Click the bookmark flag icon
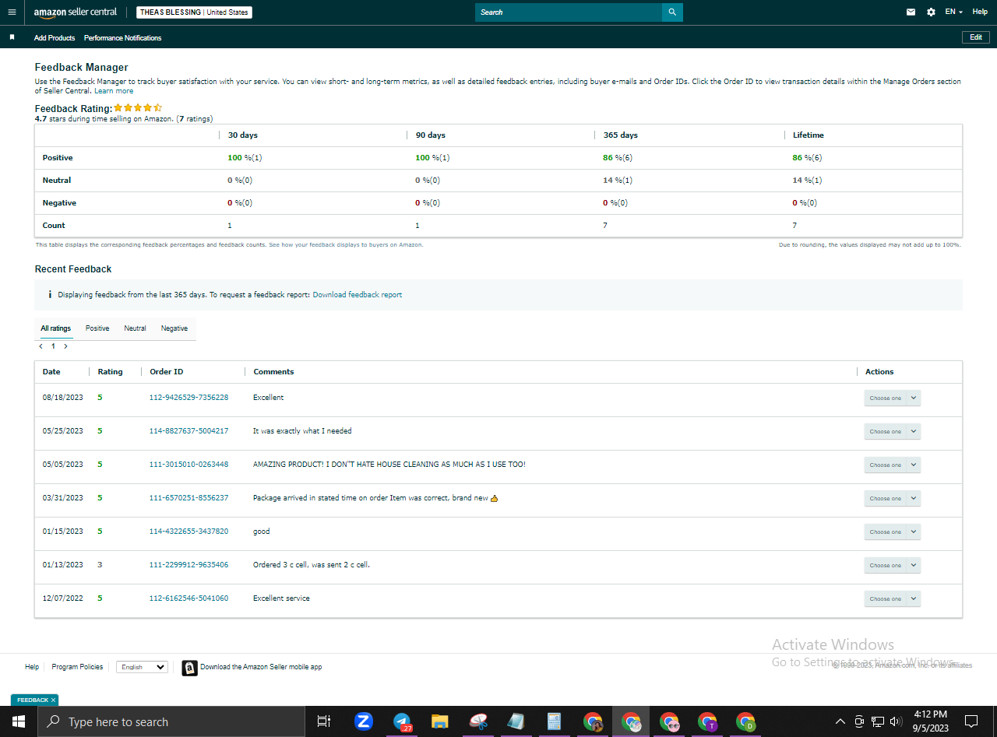Screen dimensions: 997x737 click(12, 37)
